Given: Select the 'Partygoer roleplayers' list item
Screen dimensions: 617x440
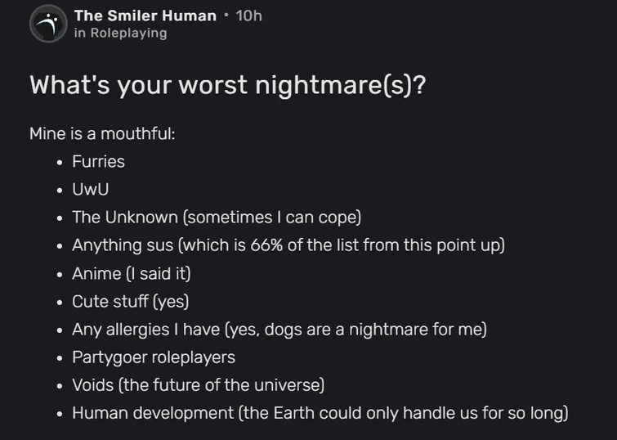Looking at the screenshot, I should pyautogui.click(x=153, y=357).
